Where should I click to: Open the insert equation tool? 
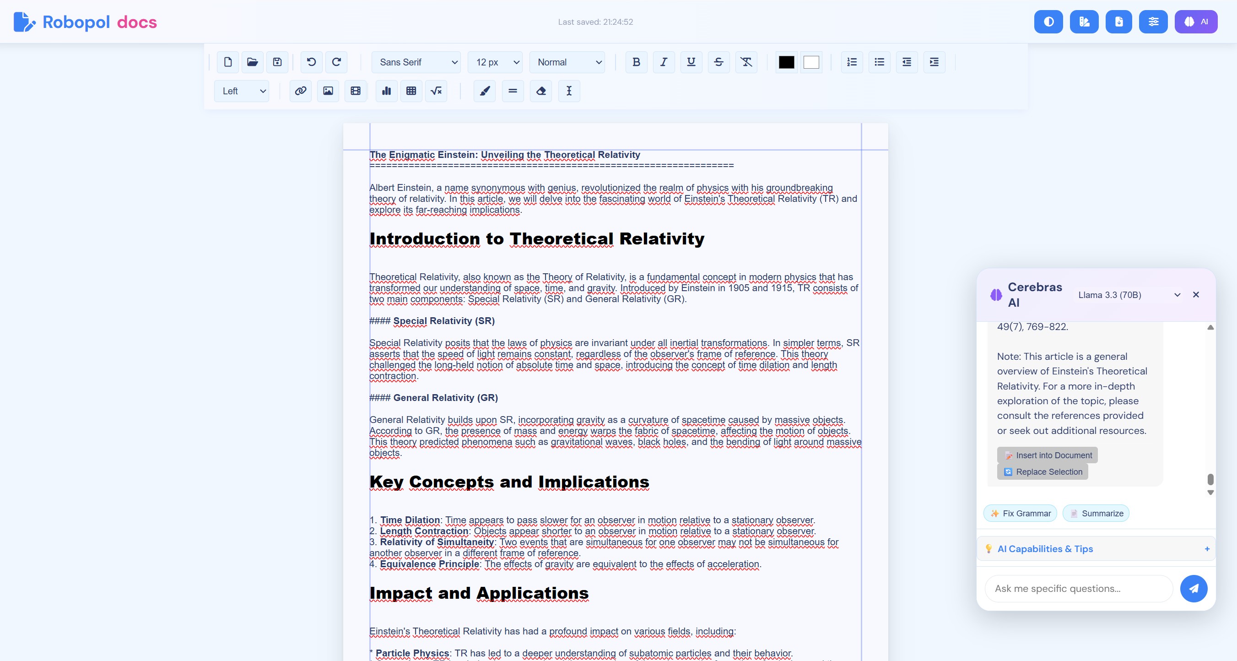(x=437, y=91)
